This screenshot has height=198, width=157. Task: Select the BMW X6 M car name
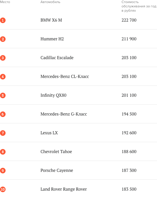click(51, 20)
